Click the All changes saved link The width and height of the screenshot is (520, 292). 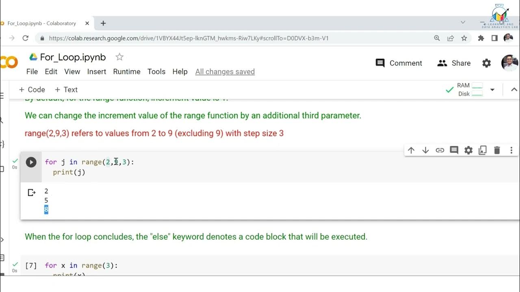tap(225, 72)
